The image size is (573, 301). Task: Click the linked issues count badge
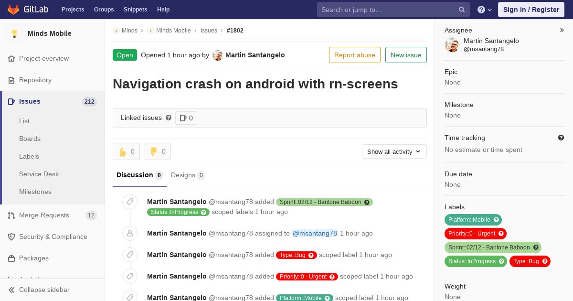[x=186, y=118]
